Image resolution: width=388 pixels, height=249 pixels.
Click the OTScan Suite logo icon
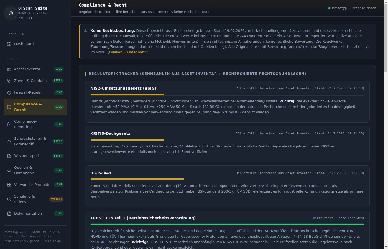click(x=11, y=13)
